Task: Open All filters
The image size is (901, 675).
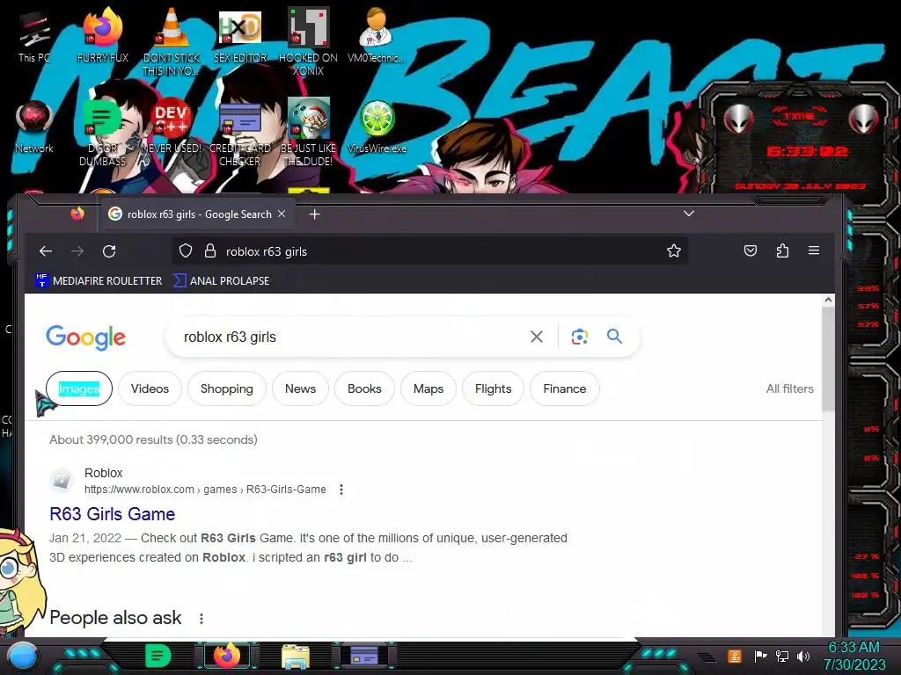Action: (789, 388)
